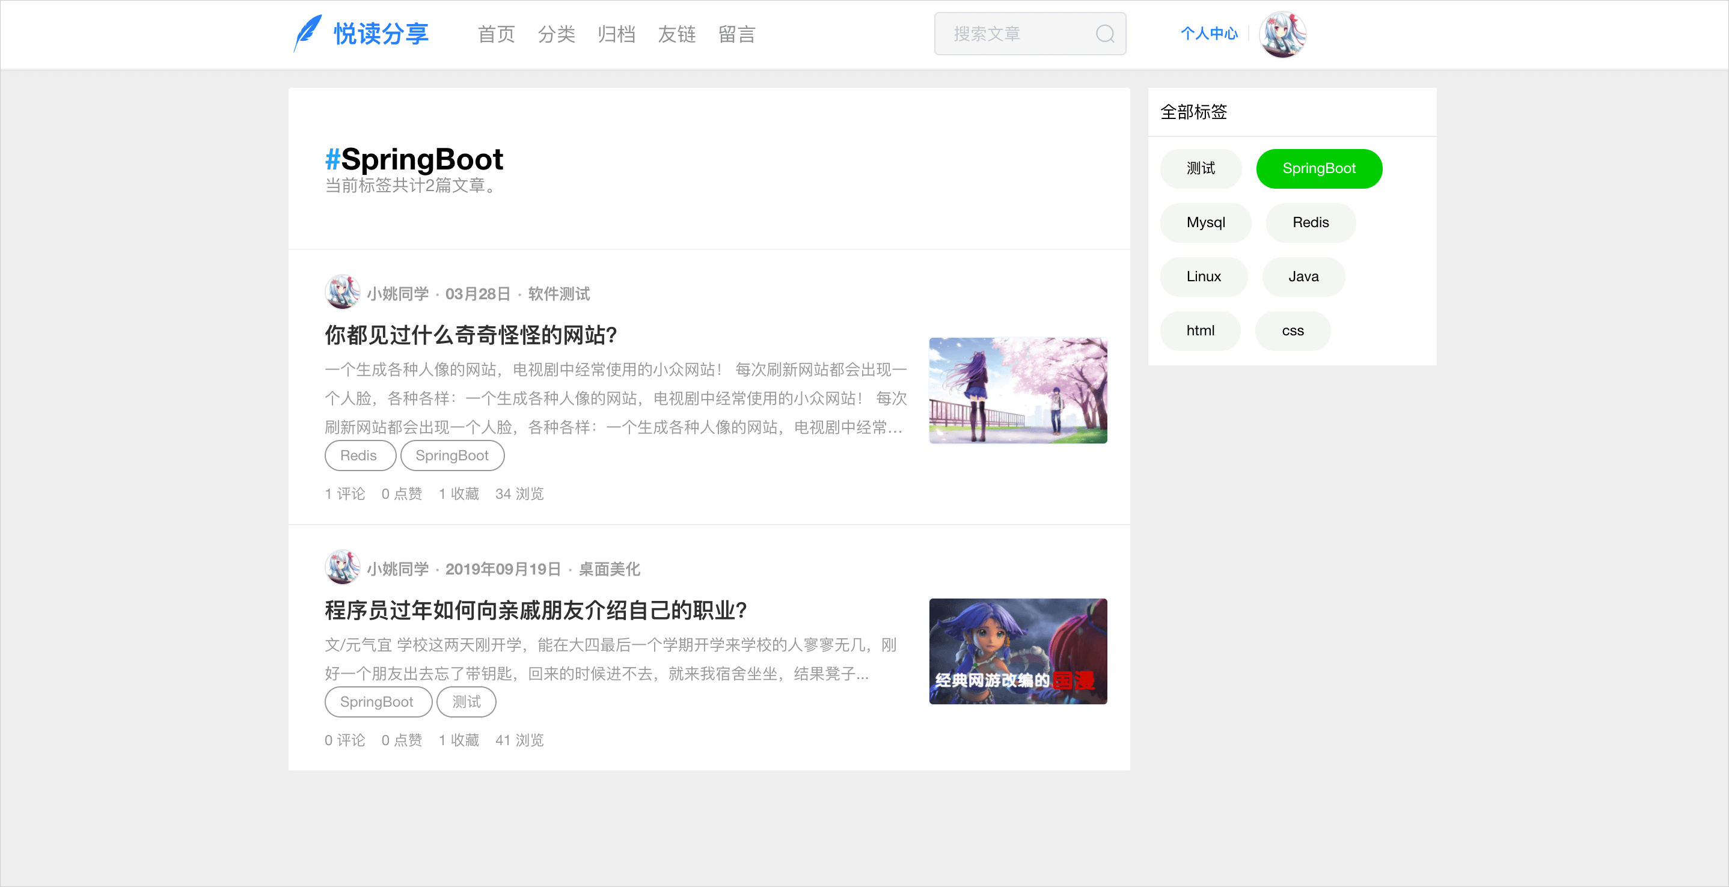Open the 经典网游改编的国漫 thumbnail image
Screen dimensions: 1729x887
point(1018,651)
